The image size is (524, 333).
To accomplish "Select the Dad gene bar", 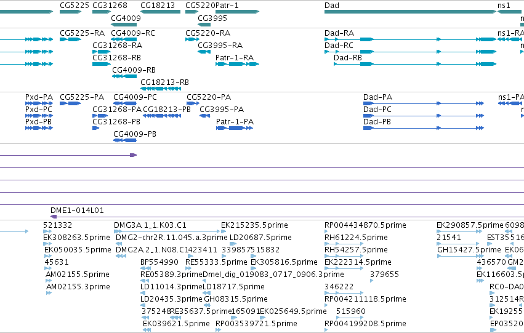I will [410, 12].
